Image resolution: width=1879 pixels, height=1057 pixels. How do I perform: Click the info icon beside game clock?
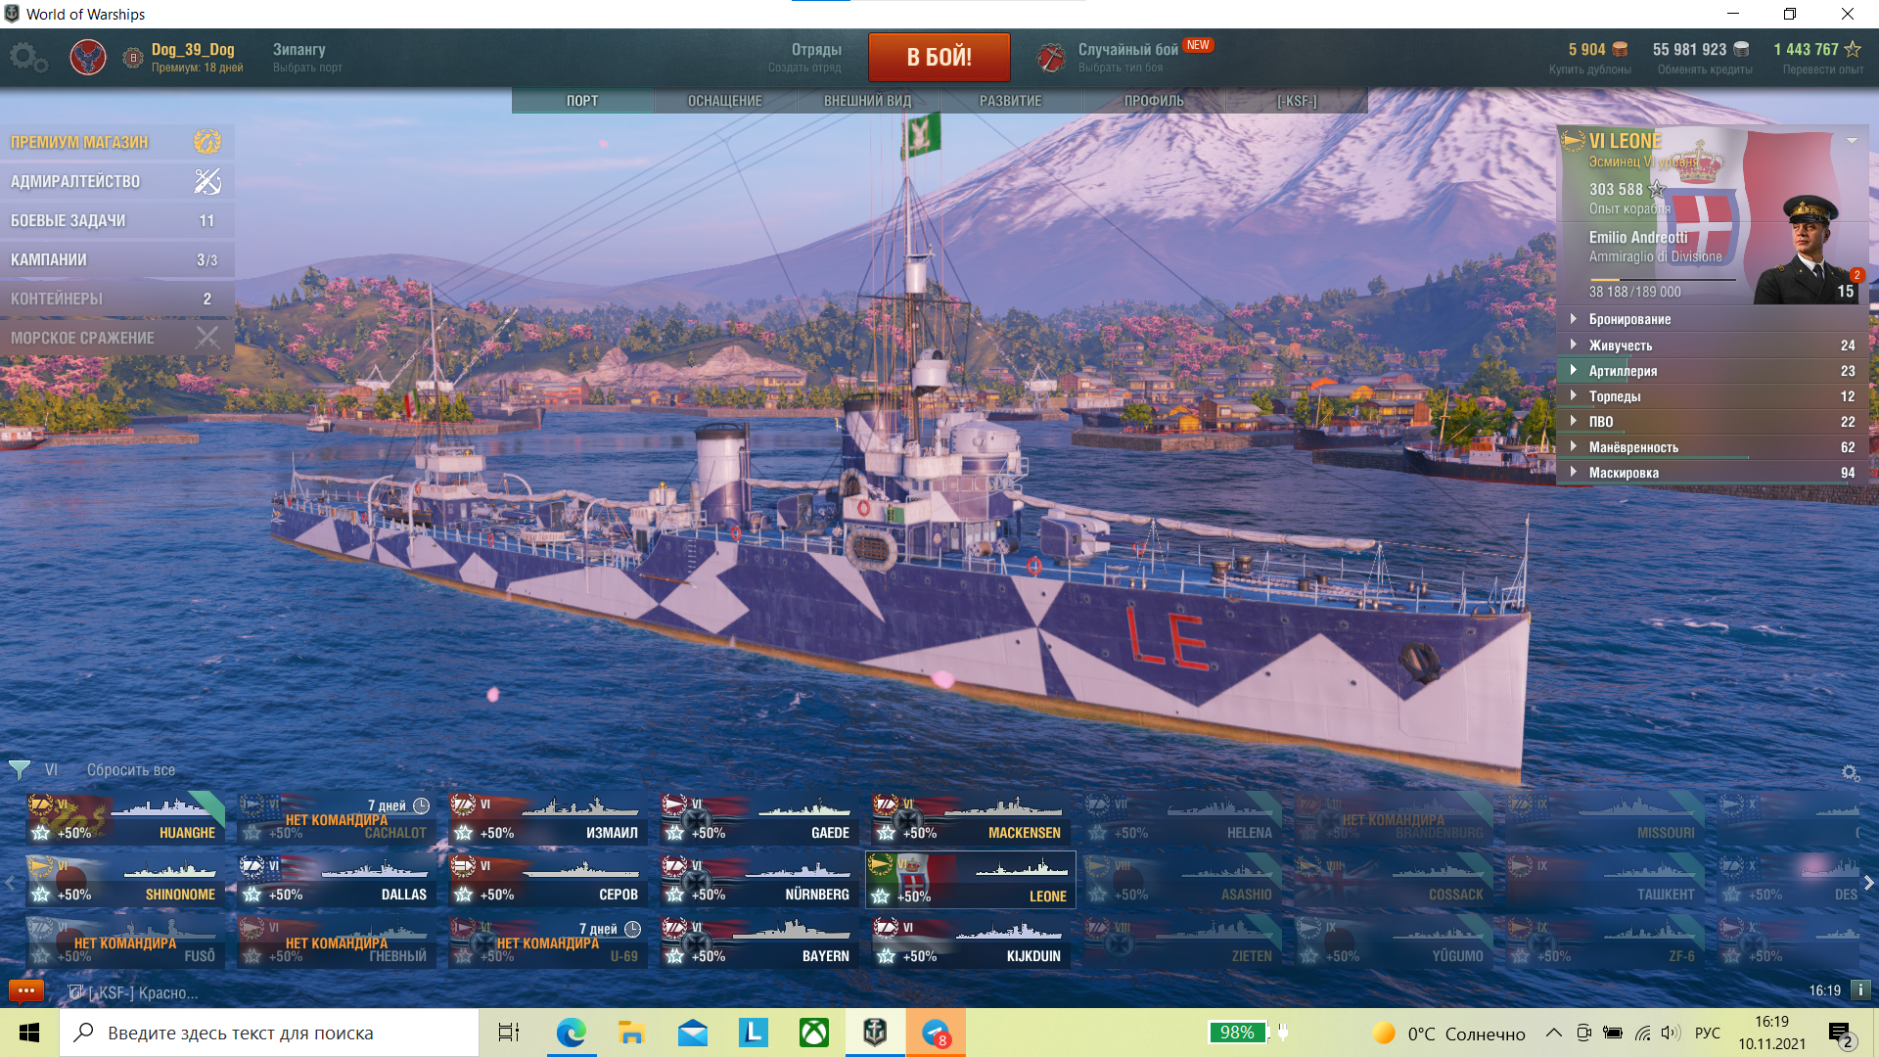(1860, 990)
